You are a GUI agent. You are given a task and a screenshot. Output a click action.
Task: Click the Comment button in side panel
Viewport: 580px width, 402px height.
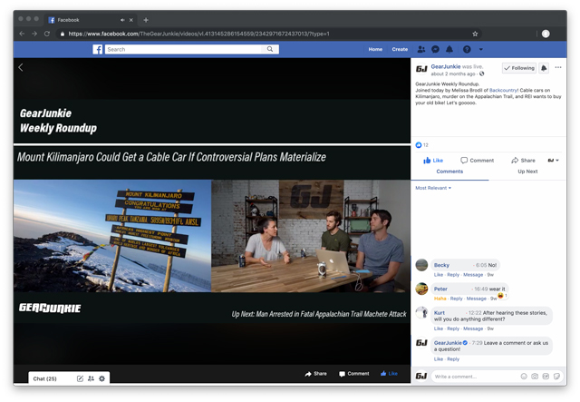(478, 161)
